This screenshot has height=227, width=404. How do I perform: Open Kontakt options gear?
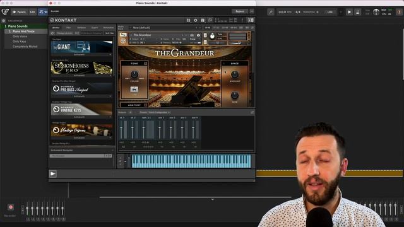point(196,20)
